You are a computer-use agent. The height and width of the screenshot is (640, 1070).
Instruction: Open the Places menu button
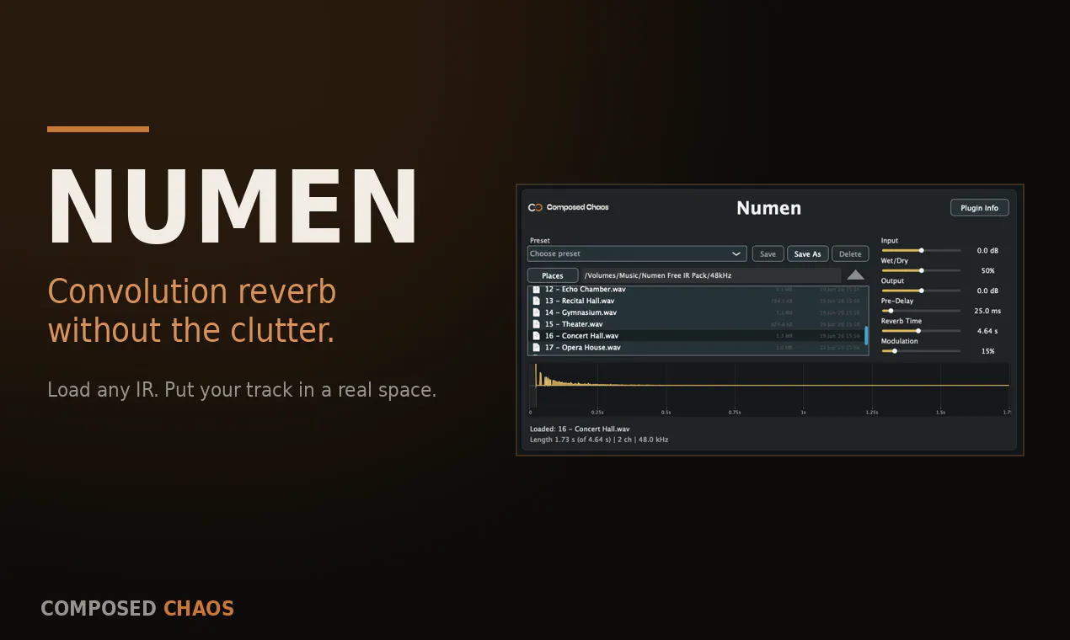553,275
